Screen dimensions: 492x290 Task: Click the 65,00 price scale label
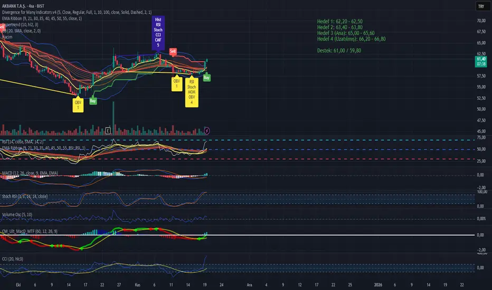[x=481, y=43]
